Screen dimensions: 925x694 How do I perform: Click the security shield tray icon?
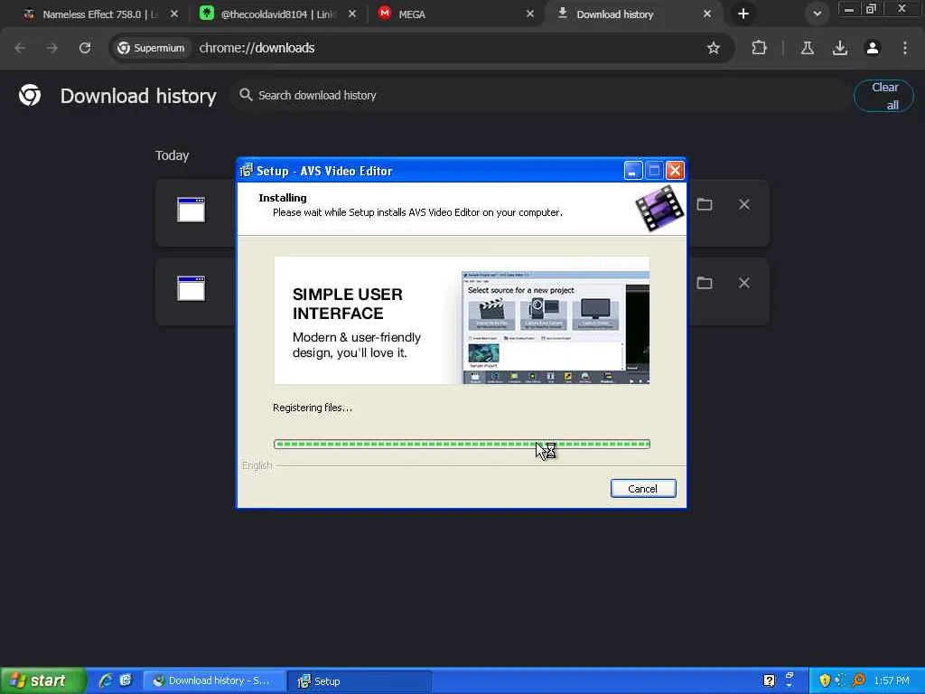point(825,680)
